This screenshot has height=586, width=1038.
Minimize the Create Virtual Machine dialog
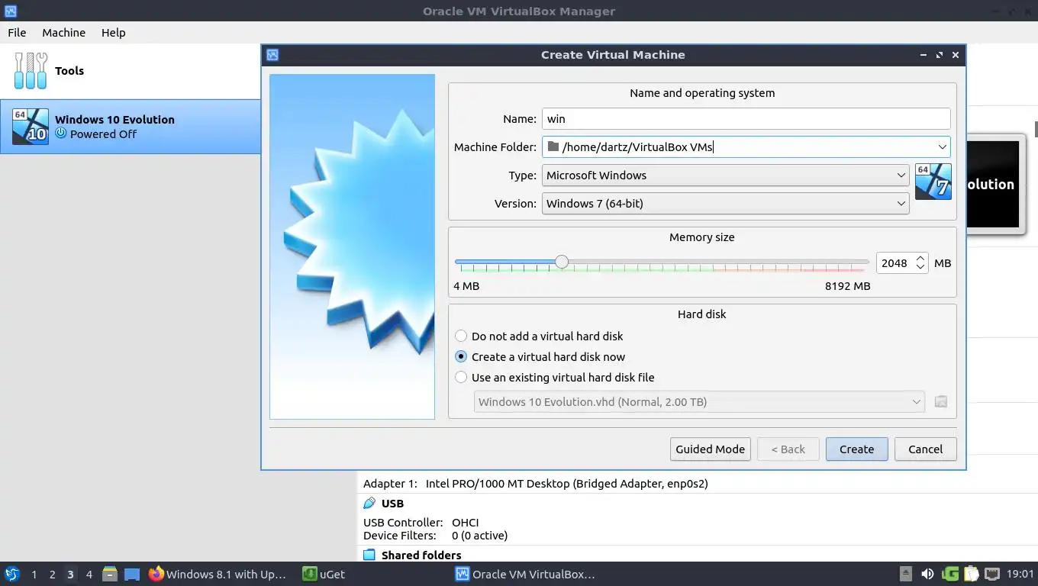pyautogui.click(x=923, y=55)
